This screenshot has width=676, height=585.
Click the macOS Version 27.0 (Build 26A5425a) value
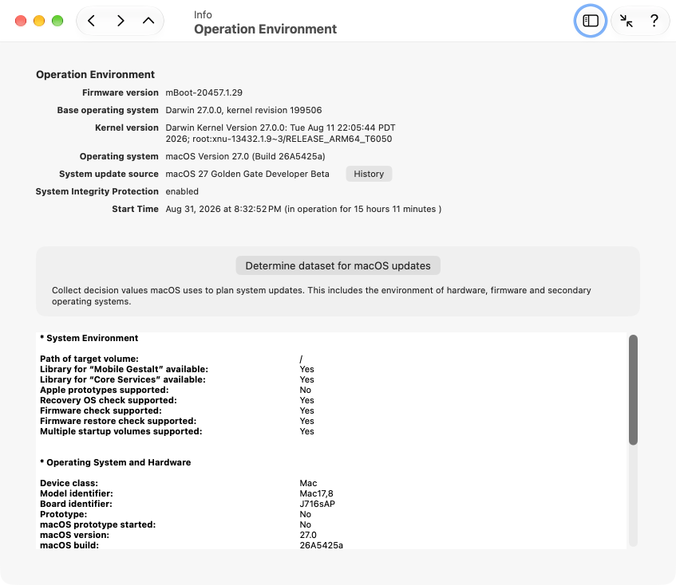pos(245,156)
